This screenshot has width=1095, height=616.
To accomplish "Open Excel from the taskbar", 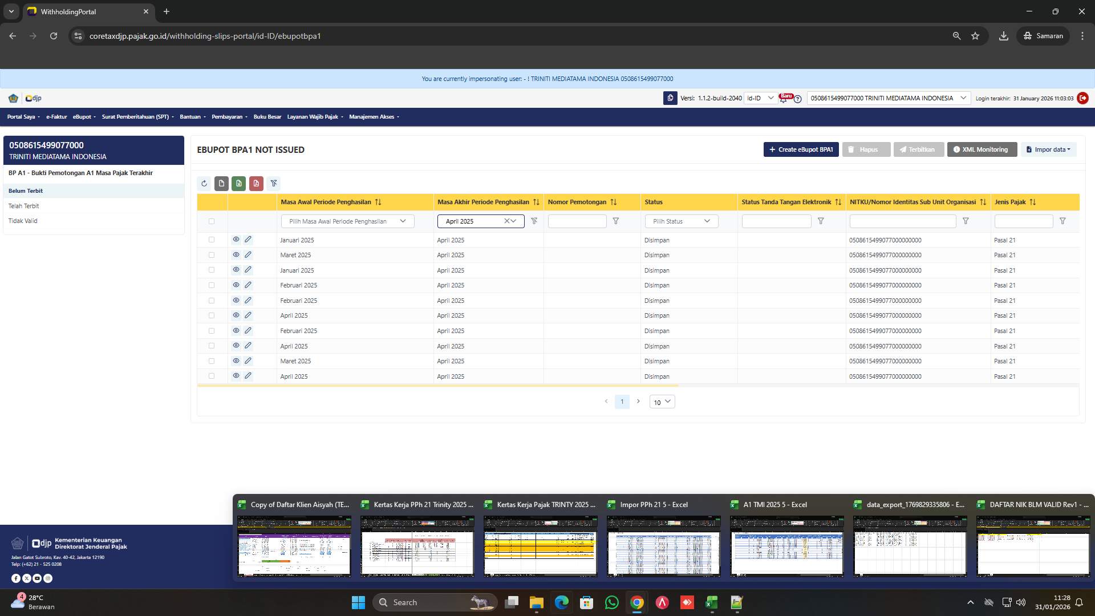I will pos(711,602).
